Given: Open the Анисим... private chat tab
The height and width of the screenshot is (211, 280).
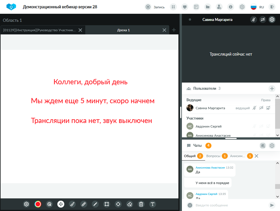Looking at the screenshot, I should [x=241, y=156].
